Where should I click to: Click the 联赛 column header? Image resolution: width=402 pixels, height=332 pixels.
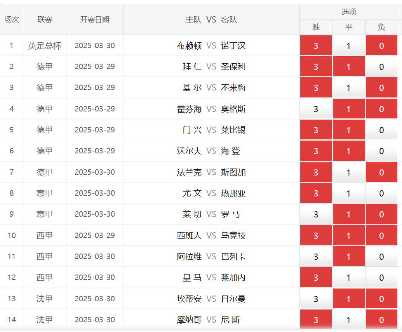pos(45,20)
